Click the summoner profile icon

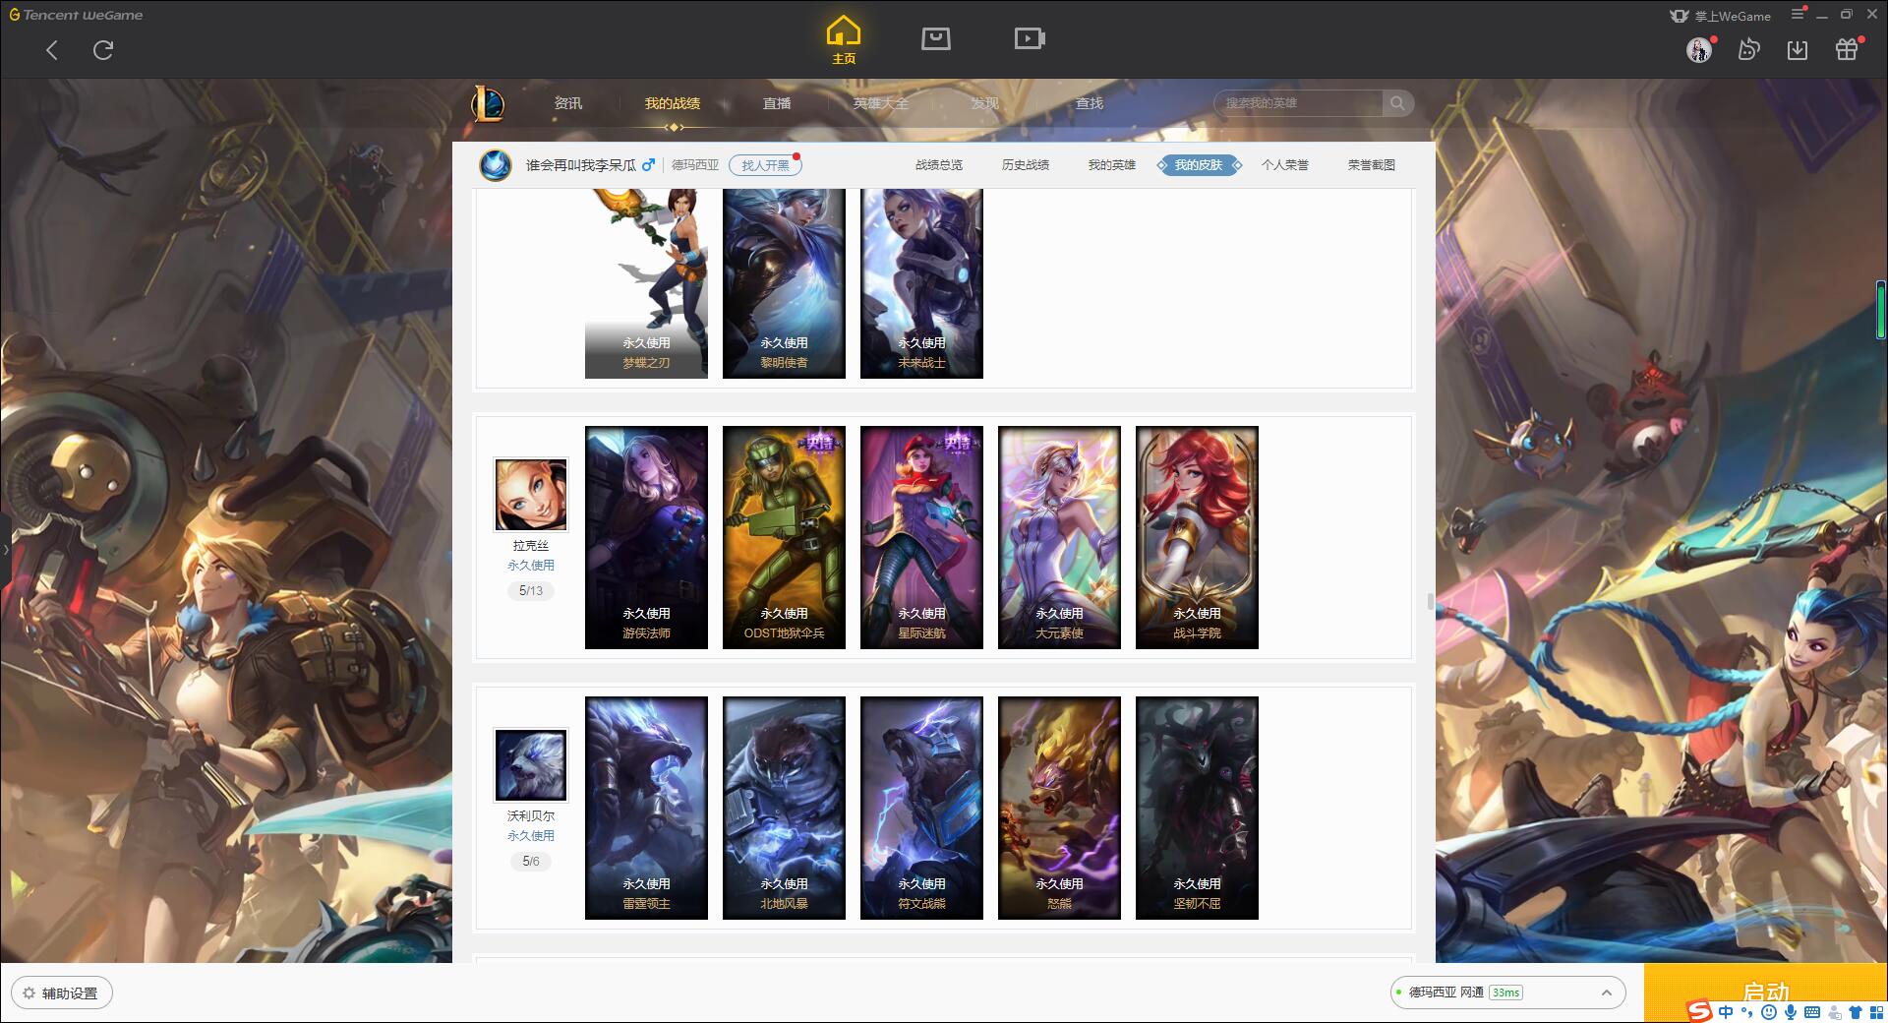[x=496, y=164]
